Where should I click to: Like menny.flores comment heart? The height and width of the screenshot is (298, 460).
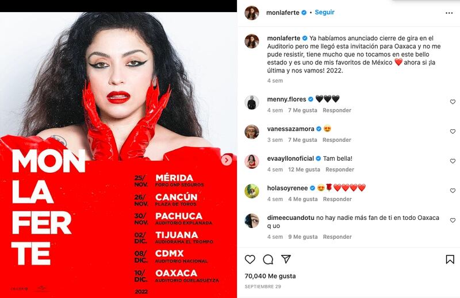tap(453, 102)
